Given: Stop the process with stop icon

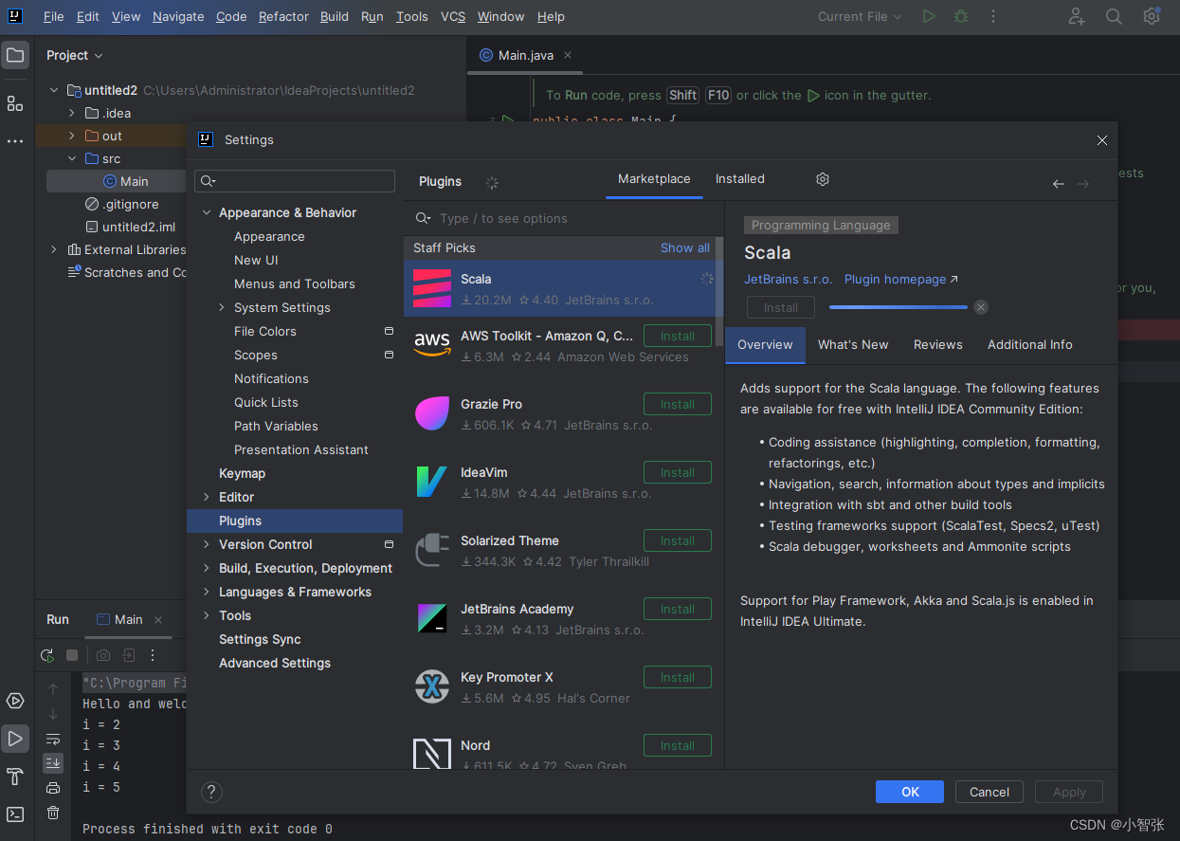Looking at the screenshot, I should point(72,655).
